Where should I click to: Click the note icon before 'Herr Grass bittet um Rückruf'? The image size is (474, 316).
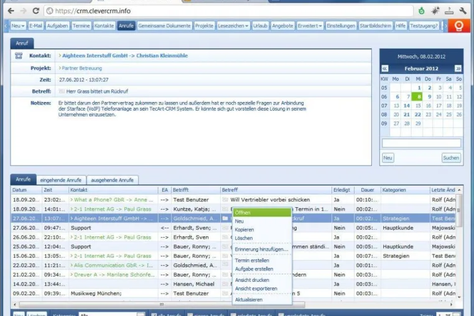[62, 91]
